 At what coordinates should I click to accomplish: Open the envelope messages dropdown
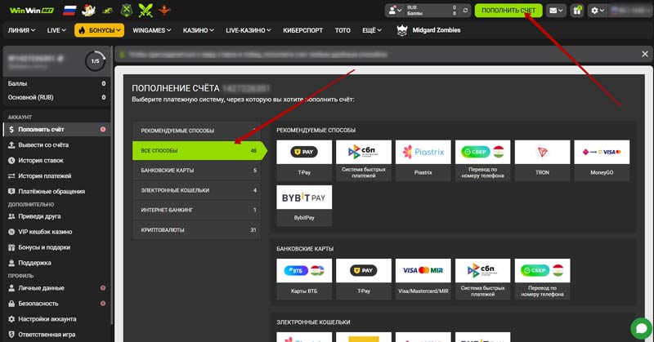click(x=556, y=11)
